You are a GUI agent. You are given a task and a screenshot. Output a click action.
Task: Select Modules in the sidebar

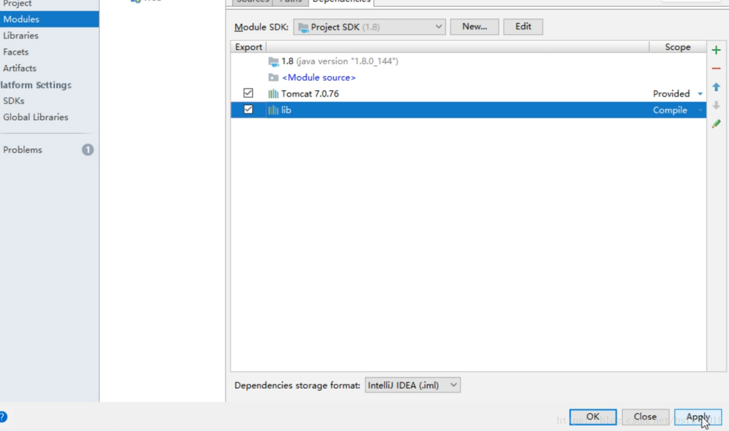click(x=49, y=19)
